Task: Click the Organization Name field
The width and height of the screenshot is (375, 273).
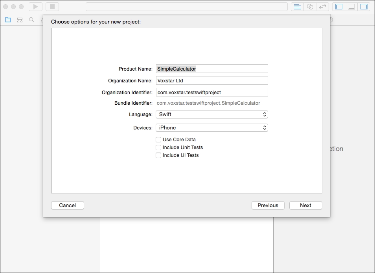Action: click(212, 81)
